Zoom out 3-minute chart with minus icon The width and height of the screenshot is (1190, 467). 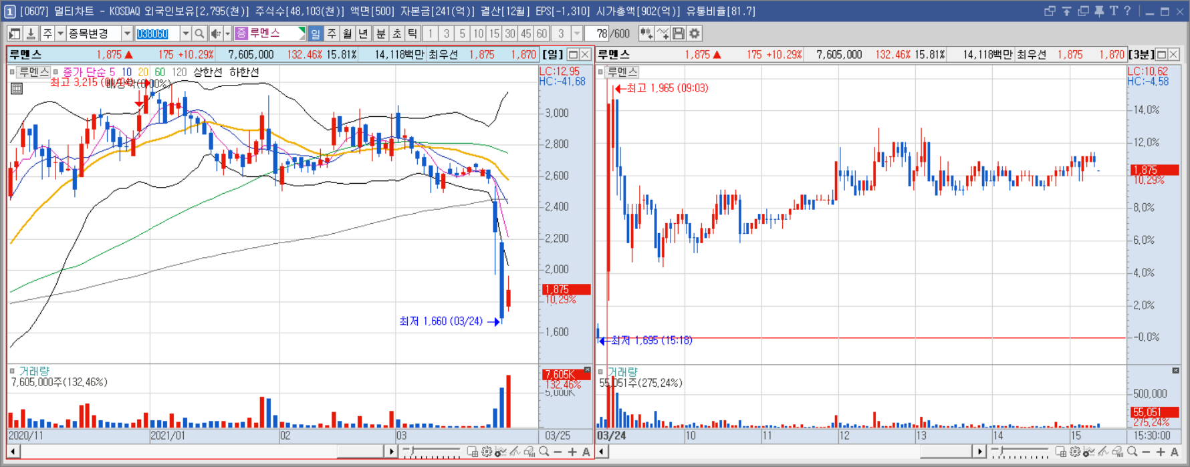pos(1147,452)
